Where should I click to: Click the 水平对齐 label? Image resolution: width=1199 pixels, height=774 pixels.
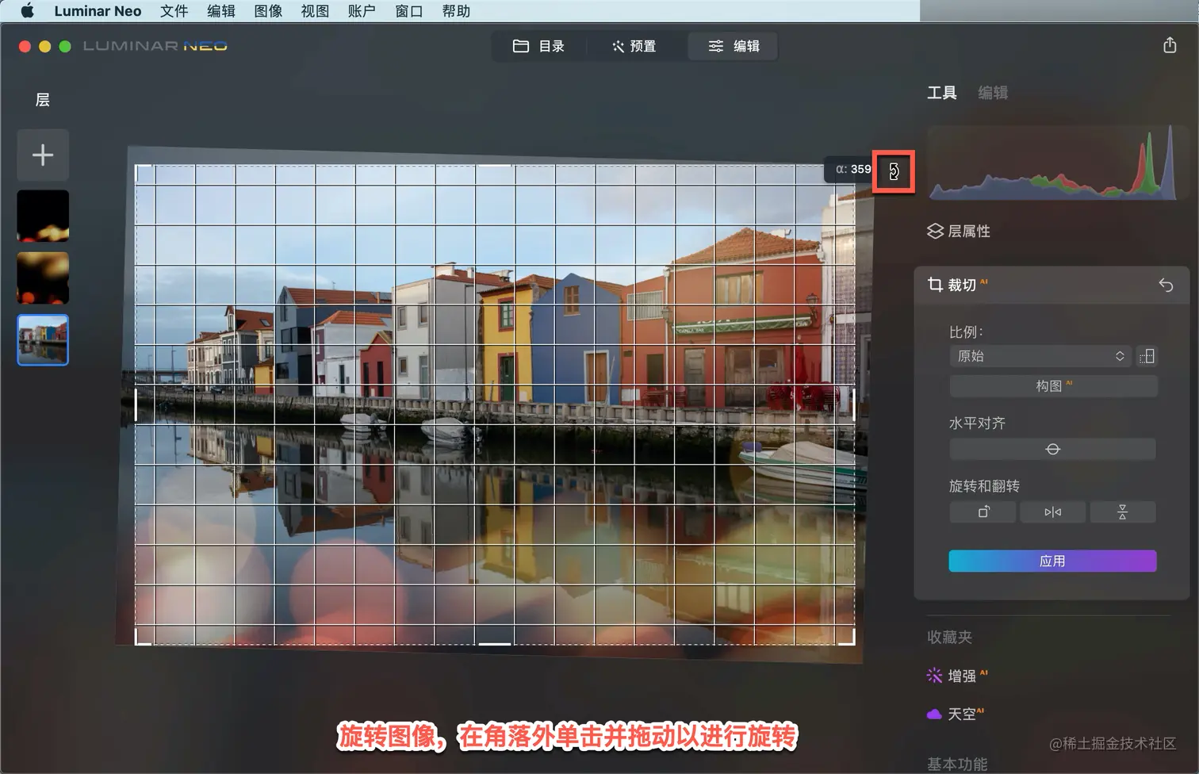(977, 423)
